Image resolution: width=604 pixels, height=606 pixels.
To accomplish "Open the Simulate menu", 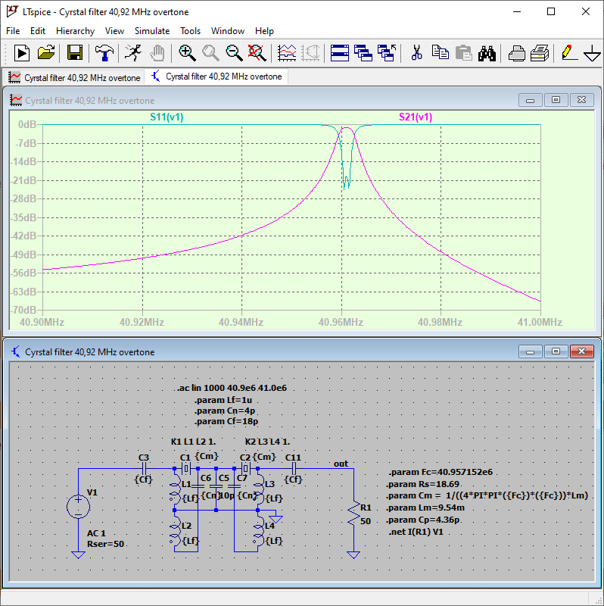I will [x=151, y=31].
